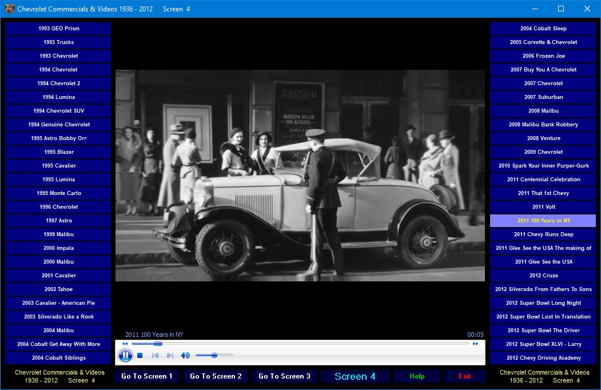Click the fast-forward double-arrow icon
The width and height of the screenshot is (601, 390).
tap(475, 344)
